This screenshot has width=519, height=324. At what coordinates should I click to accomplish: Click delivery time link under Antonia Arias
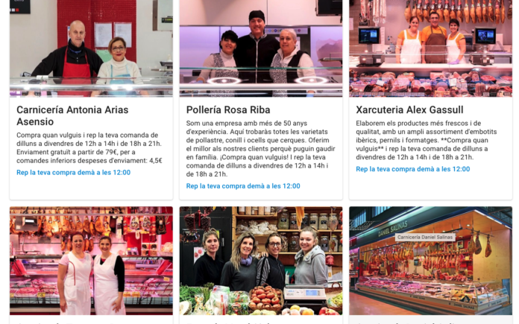point(74,173)
